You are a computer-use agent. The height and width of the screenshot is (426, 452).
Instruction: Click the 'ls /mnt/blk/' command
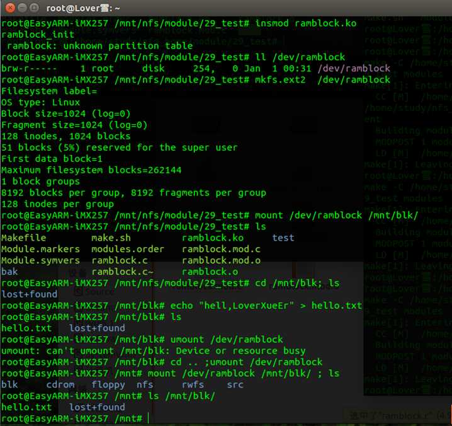181,396
